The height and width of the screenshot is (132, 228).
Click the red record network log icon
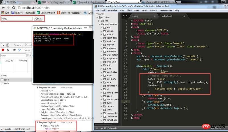3,50
